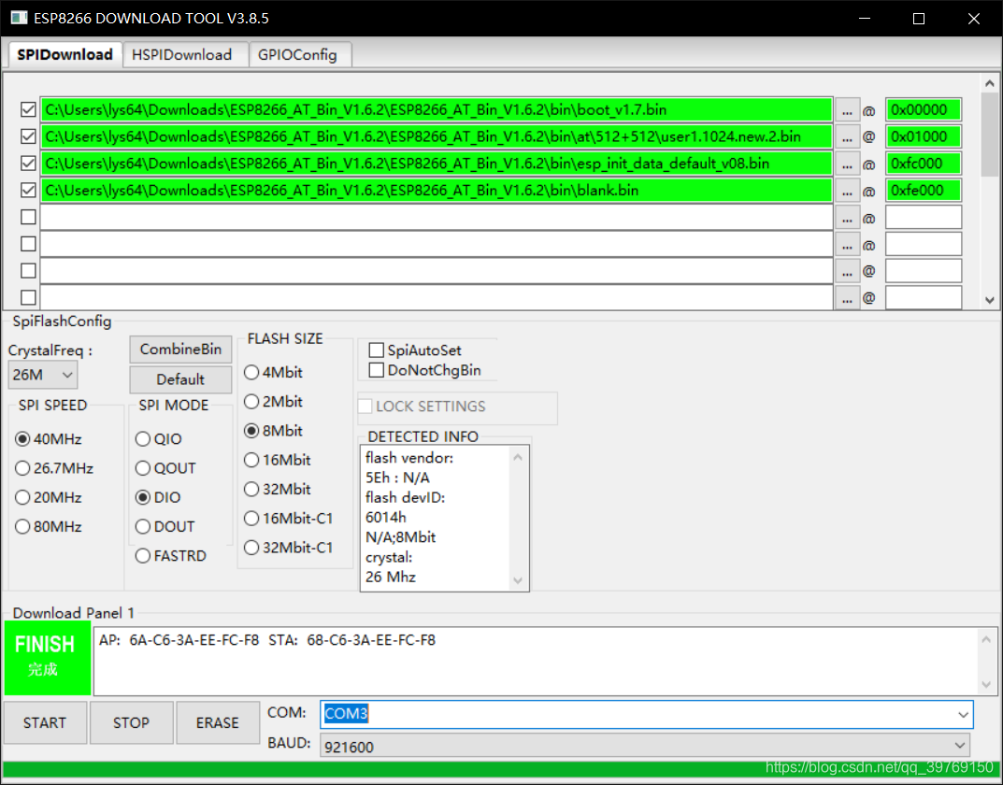Select the SPIDownload tab
The height and width of the screenshot is (785, 1003).
point(65,55)
